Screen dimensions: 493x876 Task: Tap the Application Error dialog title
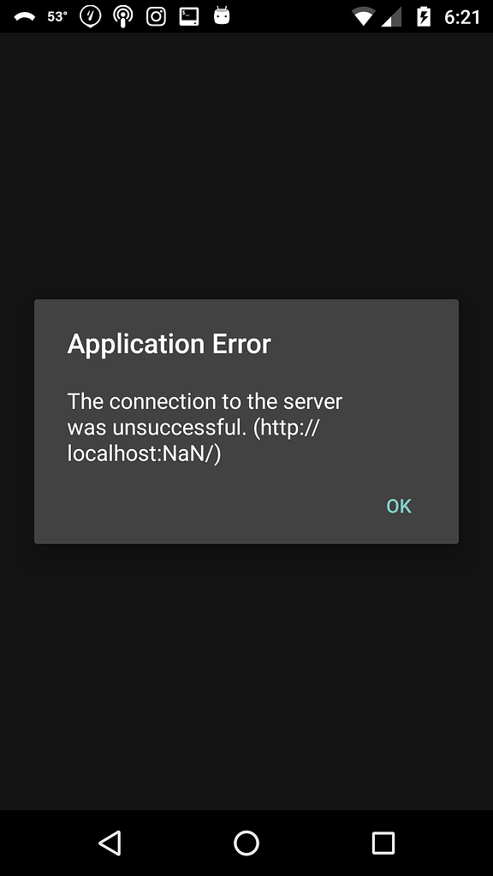pos(169,344)
